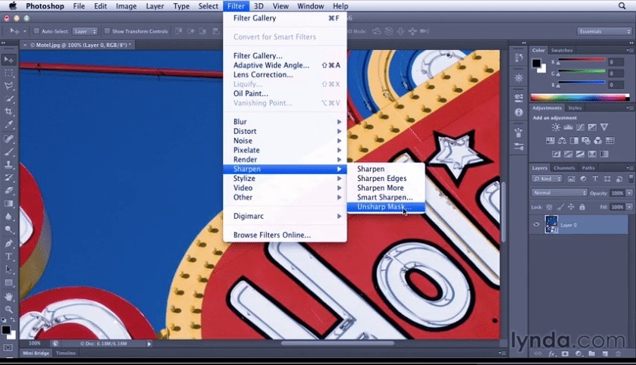Select the Clone Stamp tool
This screenshot has height=365, width=636.
pyautogui.click(x=8, y=165)
